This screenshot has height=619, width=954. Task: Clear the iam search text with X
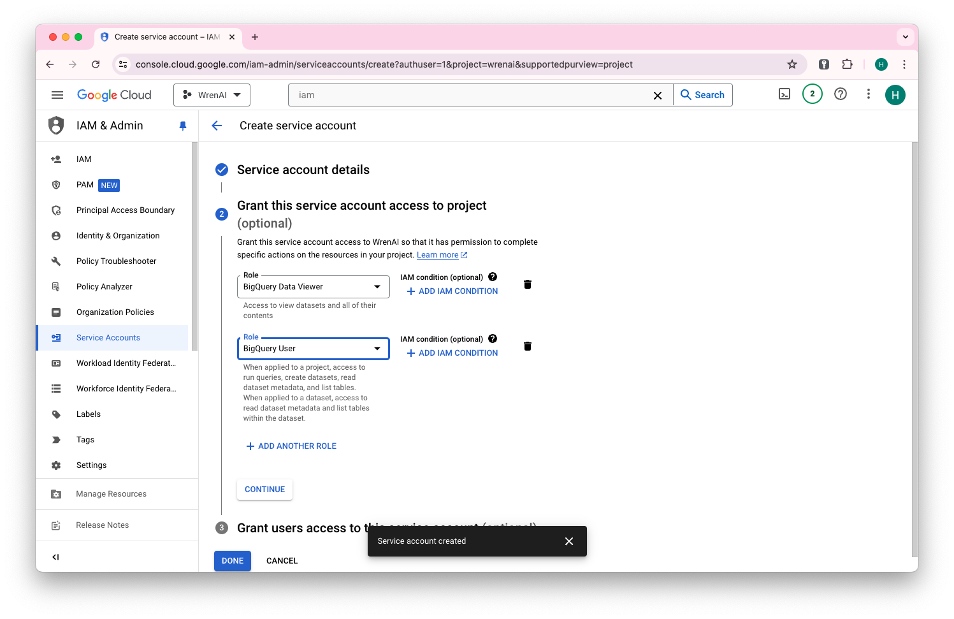(x=658, y=95)
